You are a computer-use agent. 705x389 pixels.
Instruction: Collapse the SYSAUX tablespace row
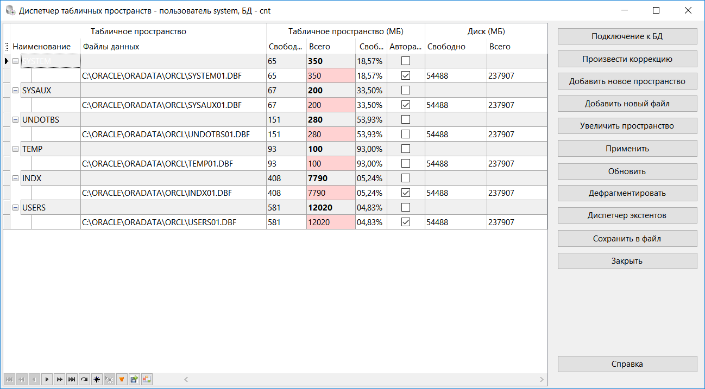point(15,91)
